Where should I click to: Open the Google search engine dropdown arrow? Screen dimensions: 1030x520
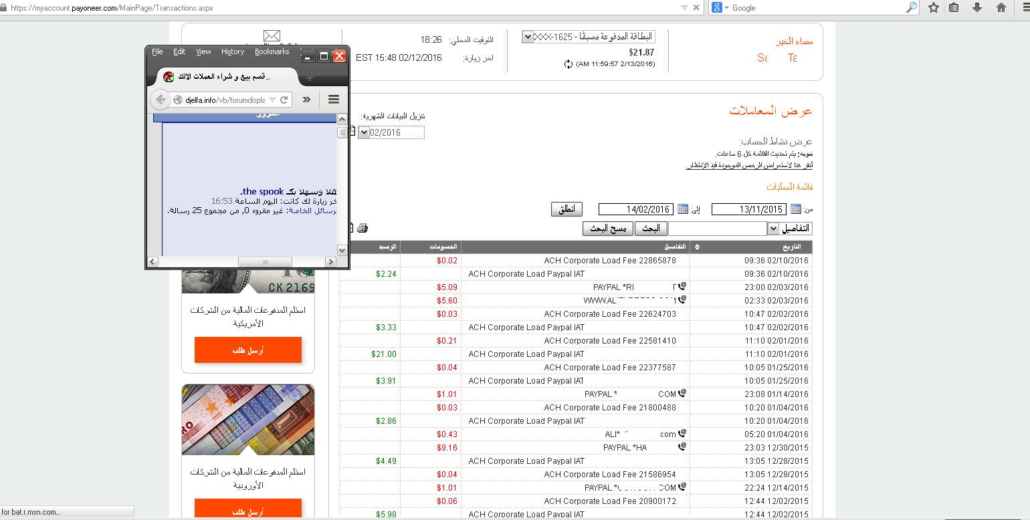pos(726,7)
